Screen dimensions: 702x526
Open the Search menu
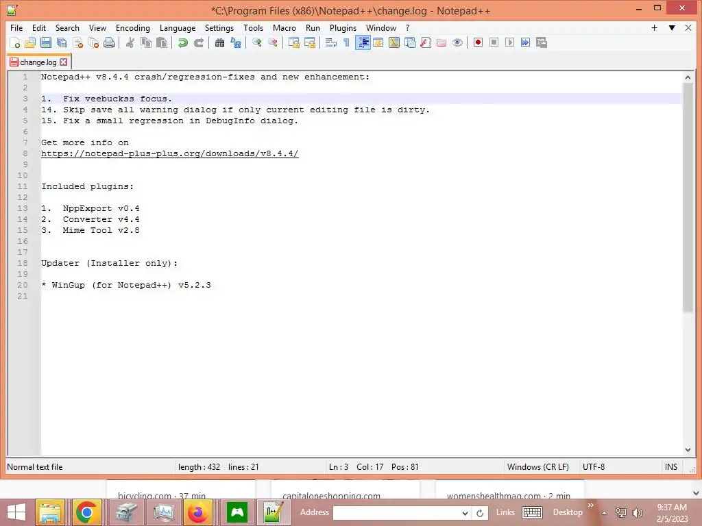pos(67,27)
